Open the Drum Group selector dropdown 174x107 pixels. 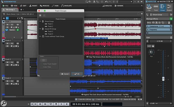pyautogui.click(x=159, y=15)
